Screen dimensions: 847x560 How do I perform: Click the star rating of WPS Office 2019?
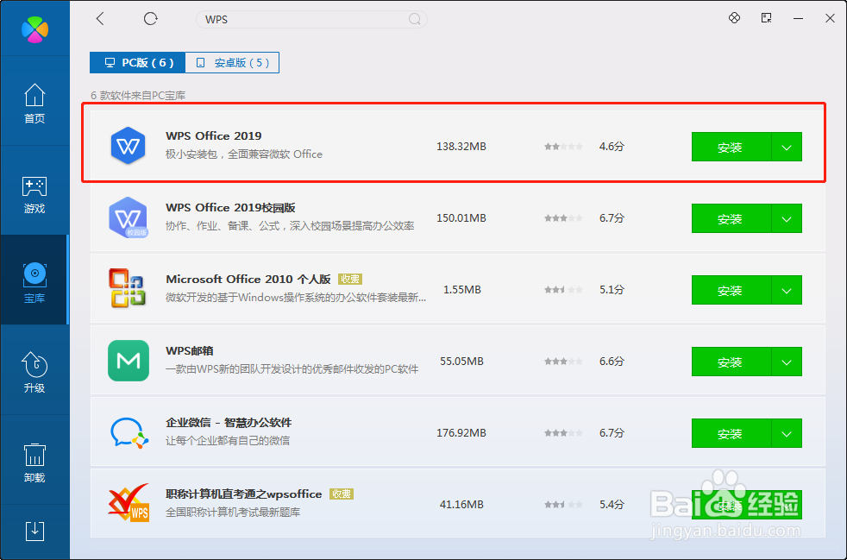tap(563, 147)
